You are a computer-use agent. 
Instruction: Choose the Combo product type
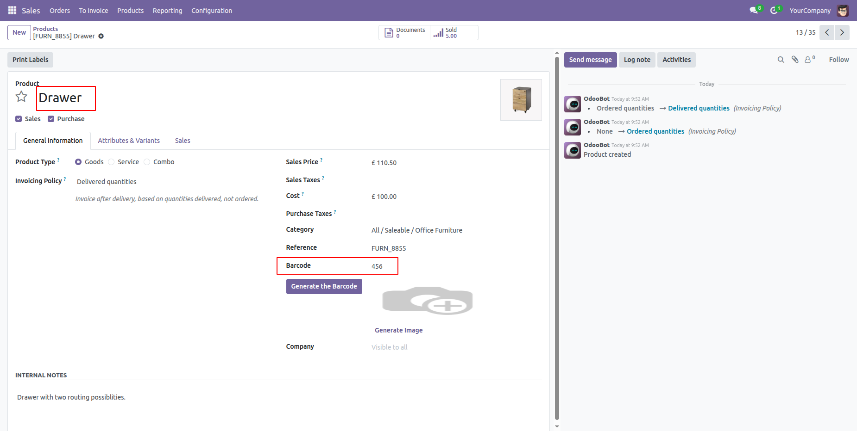tap(147, 162)
